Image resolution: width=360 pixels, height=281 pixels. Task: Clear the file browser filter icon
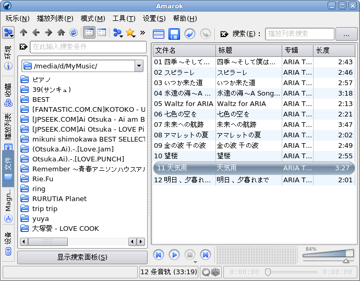(x=23, y=47)
